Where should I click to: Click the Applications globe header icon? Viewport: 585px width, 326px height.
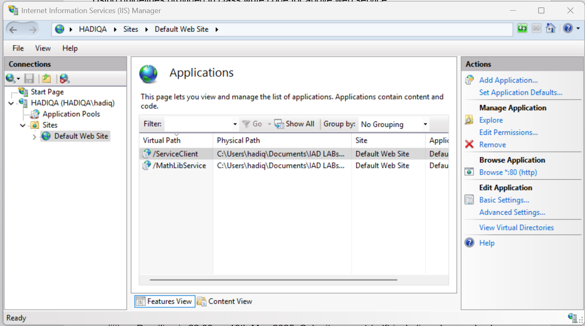148,74
